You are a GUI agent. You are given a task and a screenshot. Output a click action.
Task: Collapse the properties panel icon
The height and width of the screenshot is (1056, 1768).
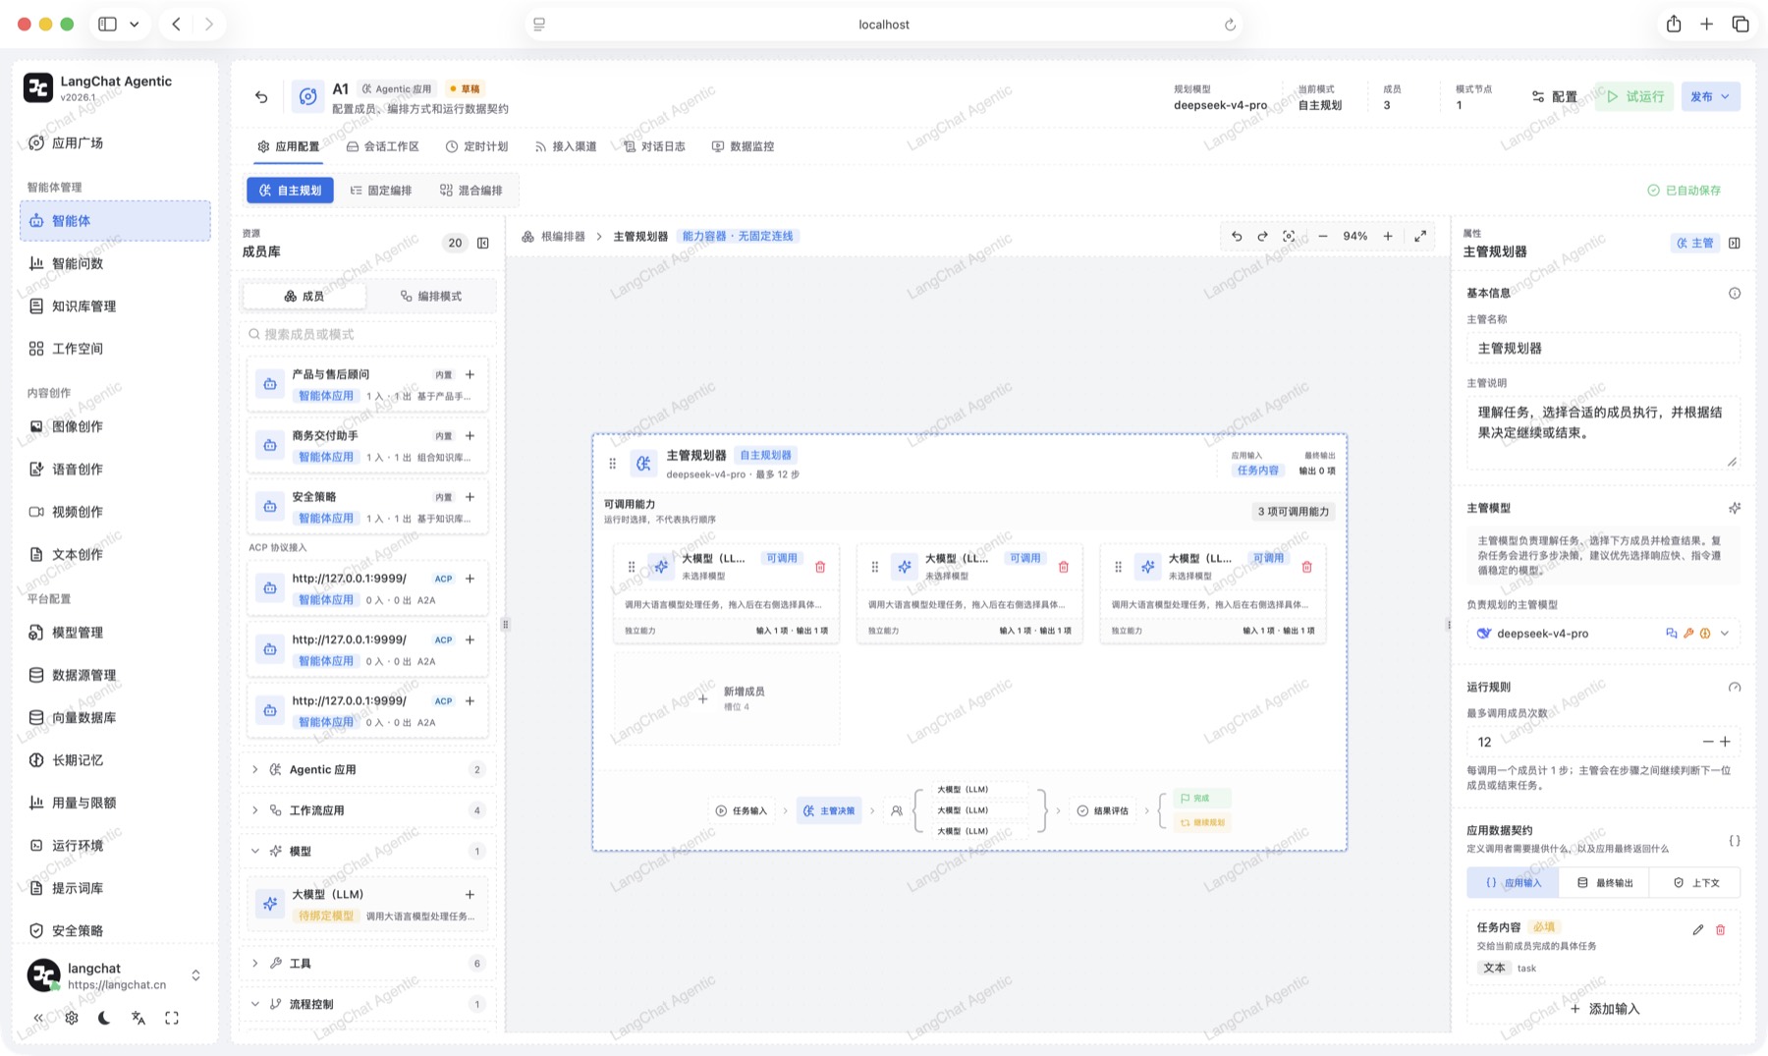tap(1735, 243)
